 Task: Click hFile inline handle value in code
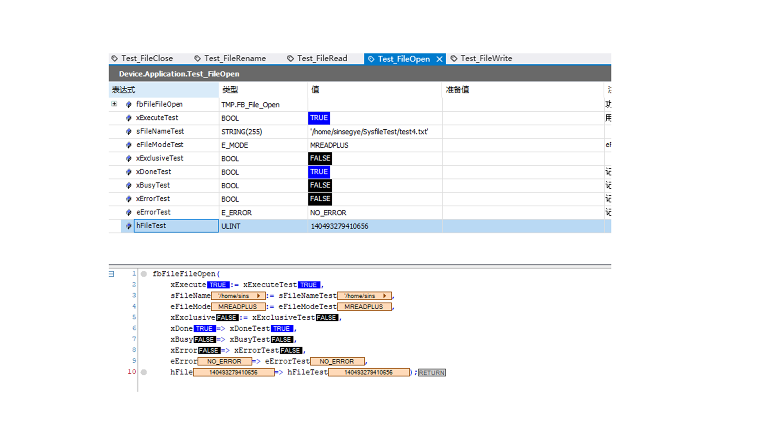point(234,372)
